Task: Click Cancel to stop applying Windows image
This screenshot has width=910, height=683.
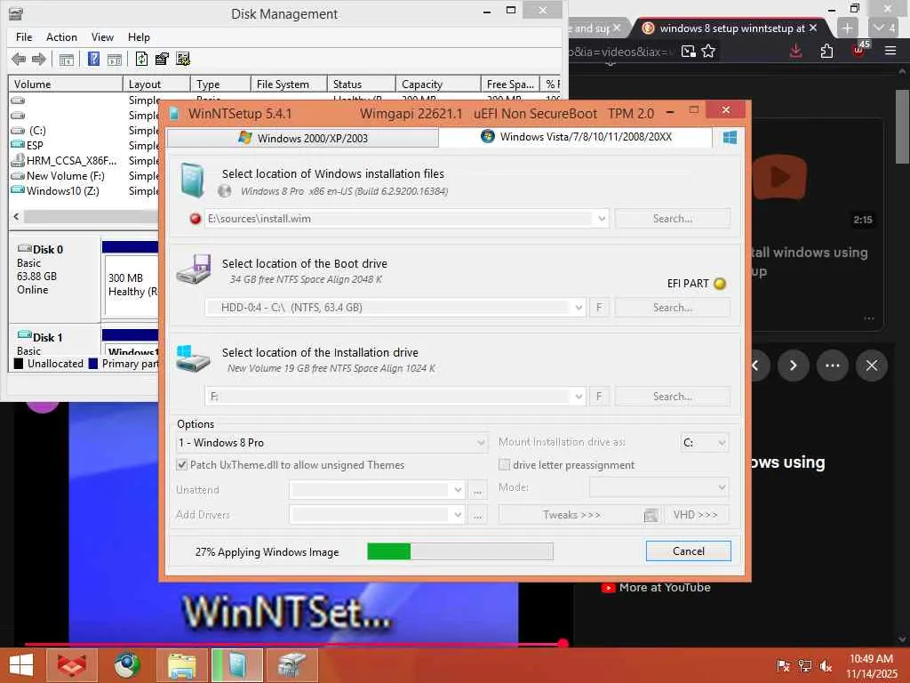Action: (689, 551)
